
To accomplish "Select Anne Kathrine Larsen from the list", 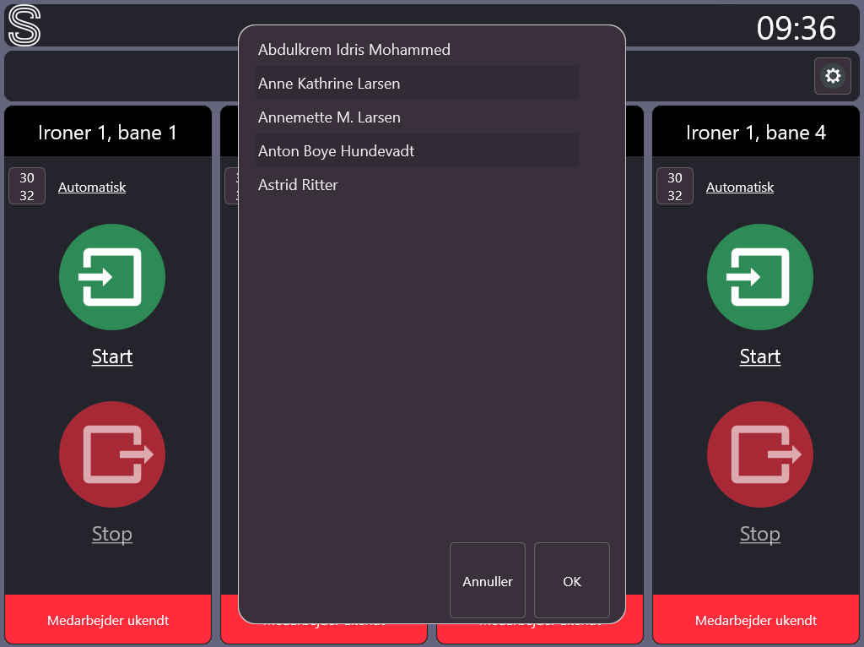I will click(x=329, y=84).
